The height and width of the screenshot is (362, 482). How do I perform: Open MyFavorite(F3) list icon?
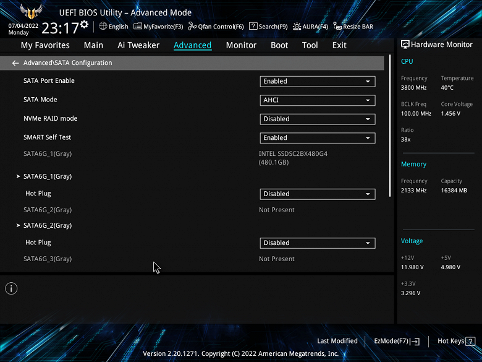(137, 26)
